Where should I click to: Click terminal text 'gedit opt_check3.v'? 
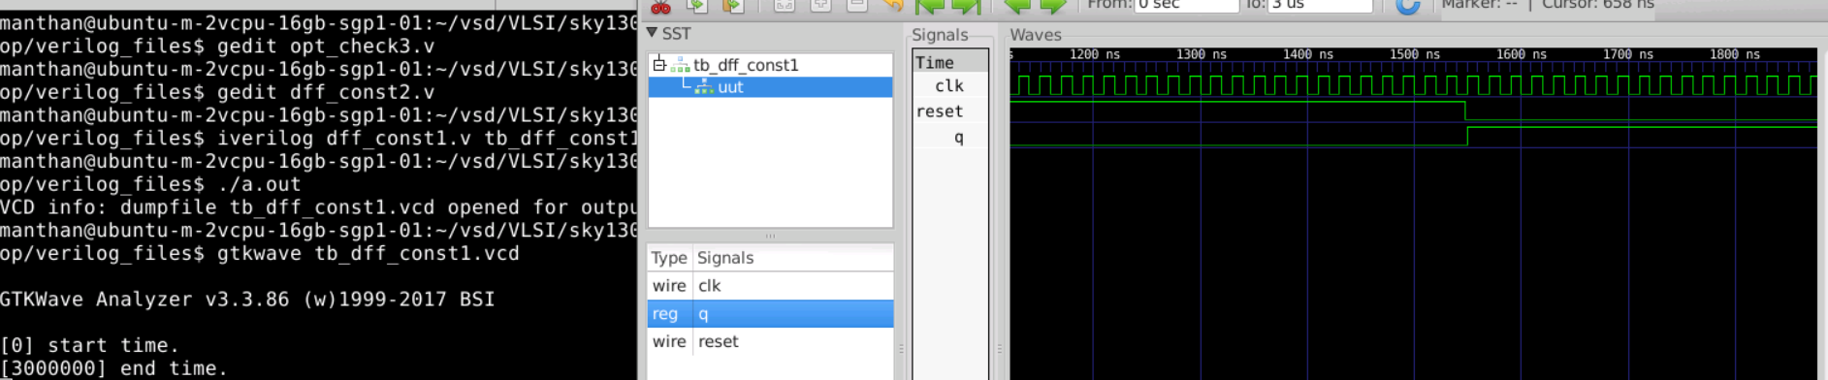326,46
